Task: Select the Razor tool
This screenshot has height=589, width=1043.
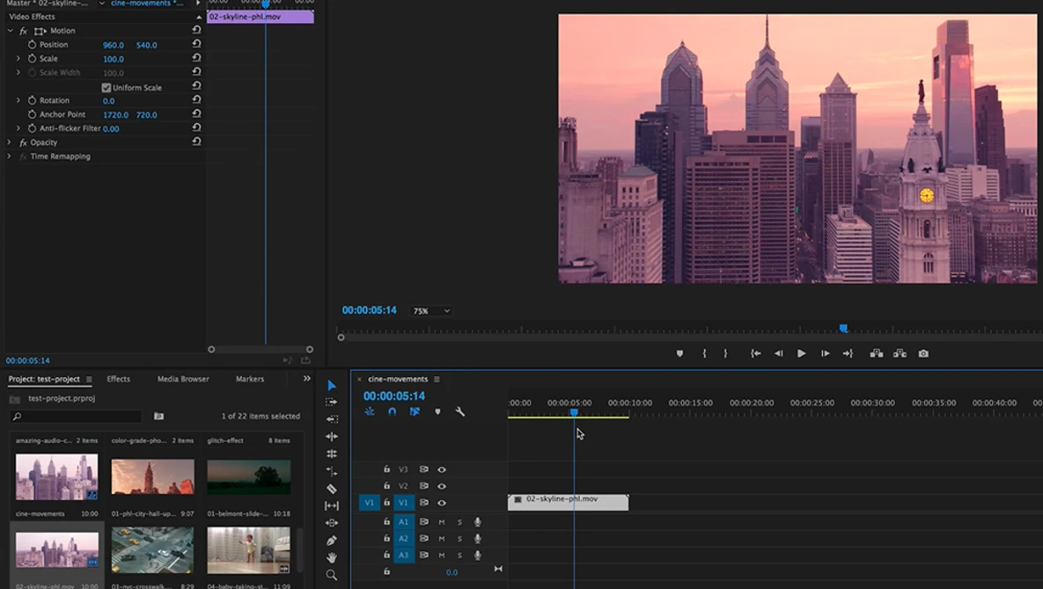Action: [331, 489]
